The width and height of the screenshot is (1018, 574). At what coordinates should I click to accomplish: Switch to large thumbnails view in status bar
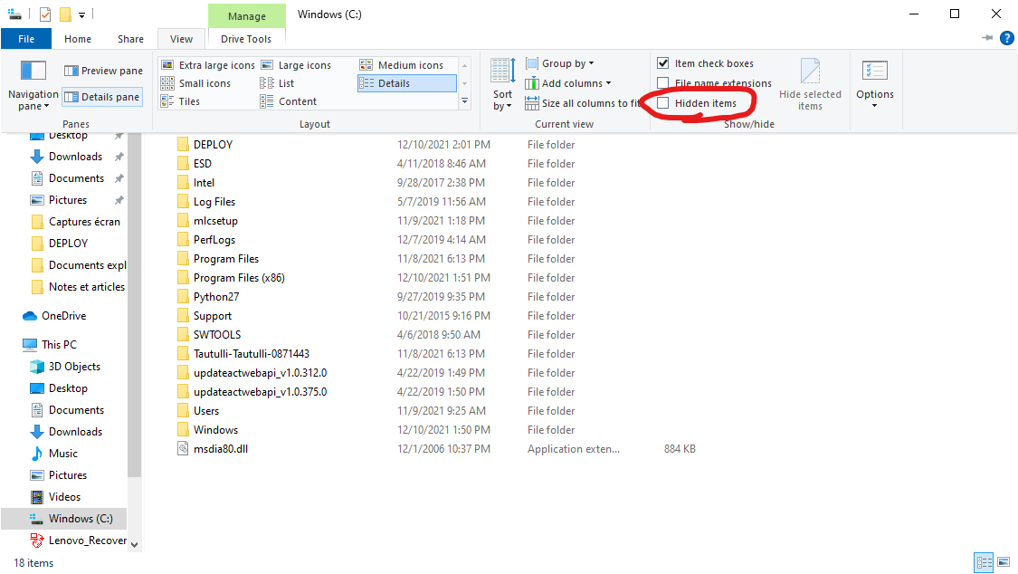click(x=1003, y=563)
